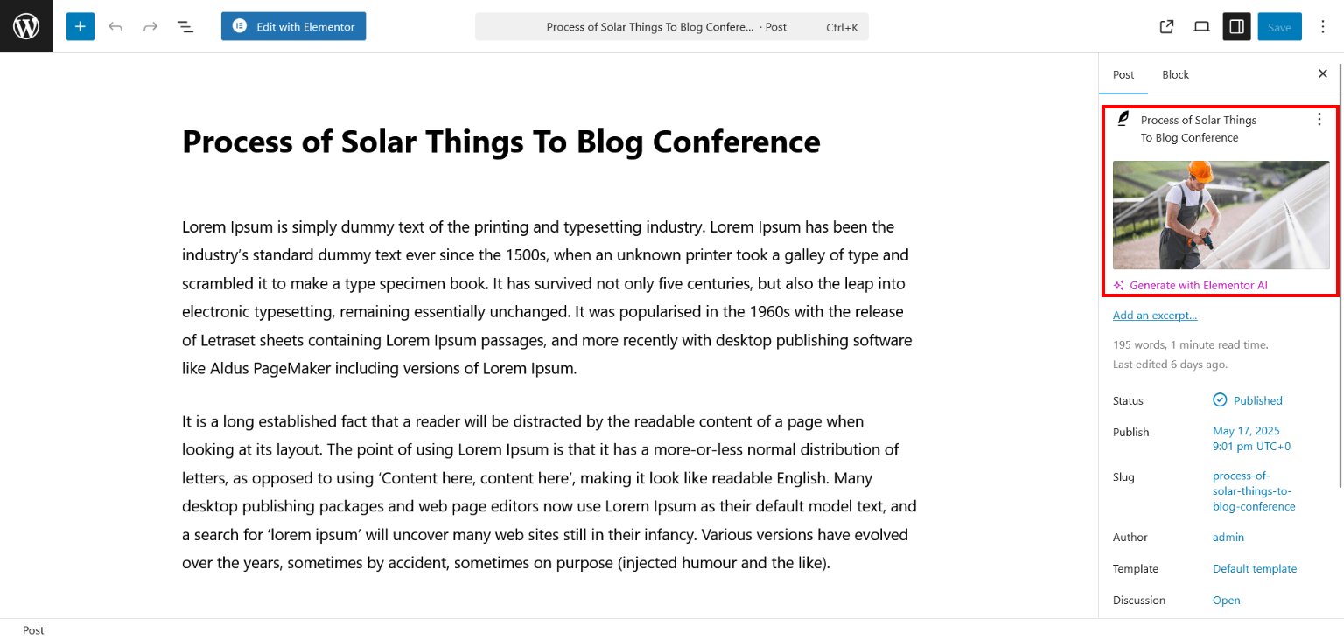Open the top-right options three-dot menu
This screenshot has height=639, width=1344.
pyautogui.click(x=1323, y=27)
